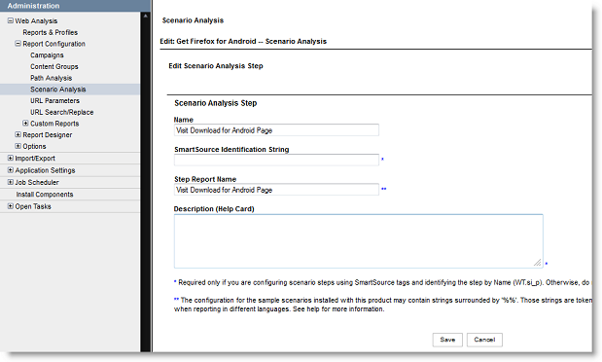602x362 pixels.
Task: Click the Web Analysis label
Action: pos(36,21)
